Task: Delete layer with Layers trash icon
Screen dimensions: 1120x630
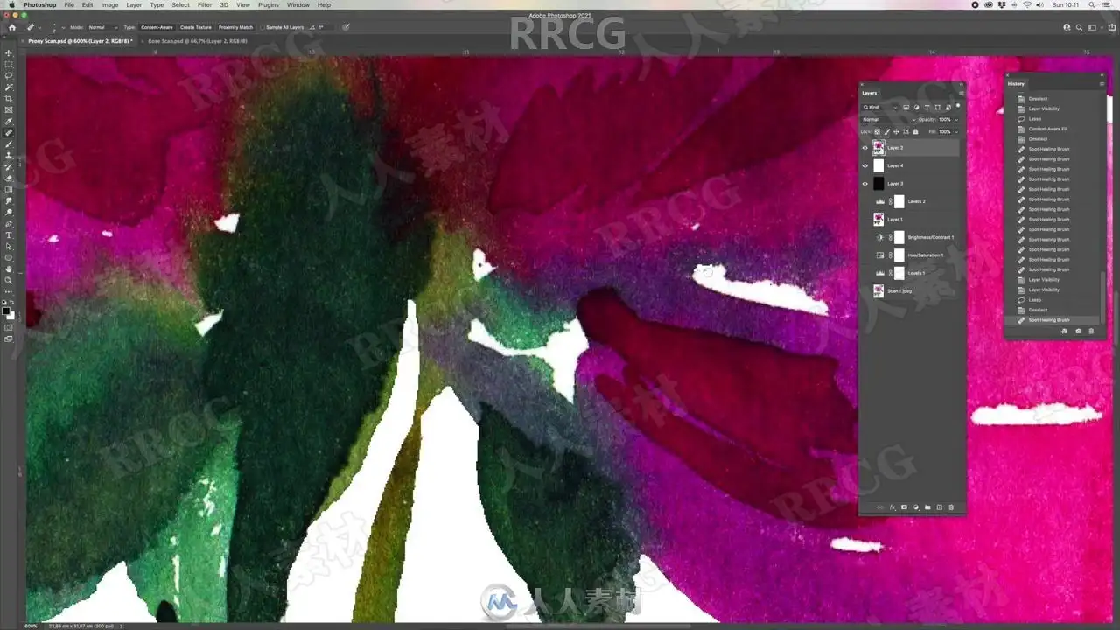Action: click(x=951, y=507)
